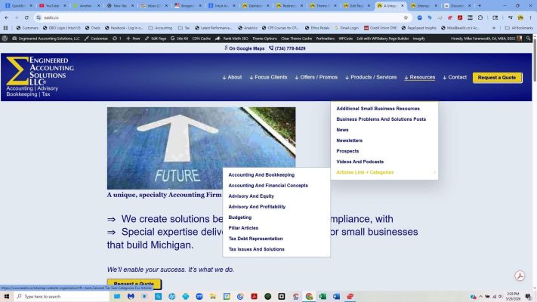The image size is (537, 302).
Task: Click Edit with WPBakery Page Builder
Action: [x=382, y=39]
